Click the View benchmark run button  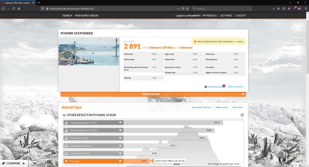pyautogui.click(x=201, y=107)
